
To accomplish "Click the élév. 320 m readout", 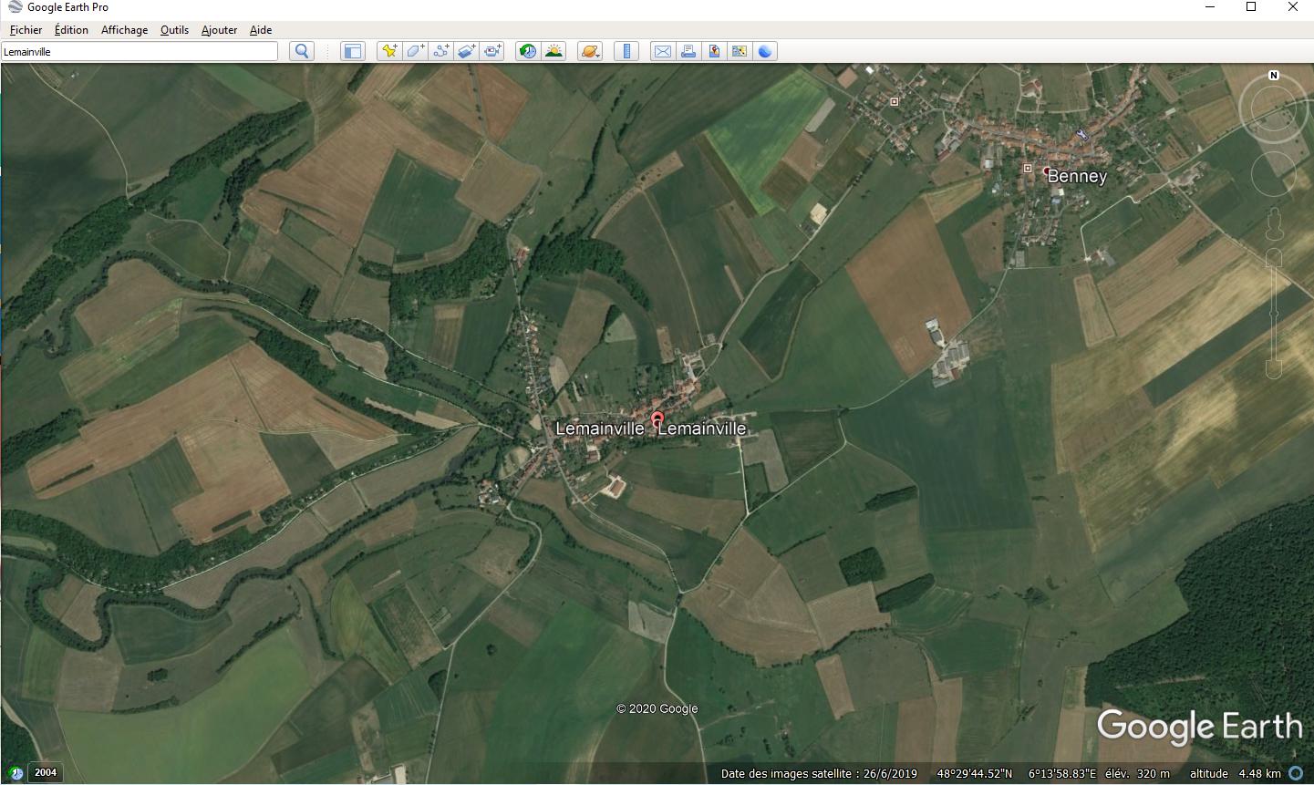I will pos(1137,774).
